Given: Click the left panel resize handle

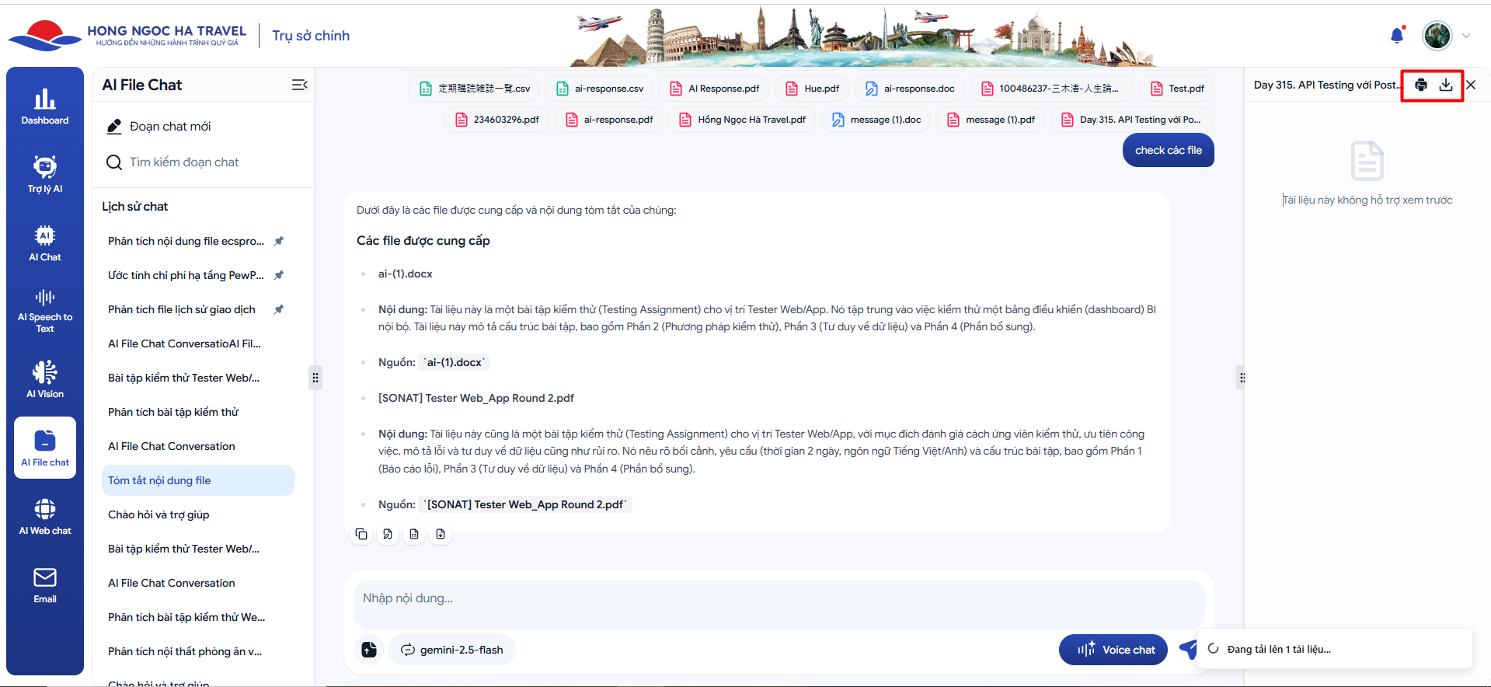Looking at the screenshot, I should pos(315,378).
